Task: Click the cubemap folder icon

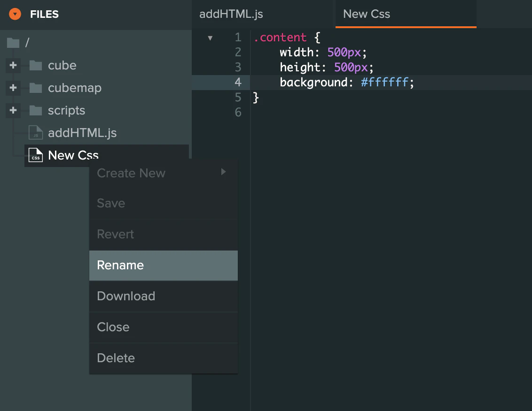Action: pyautogui.click(x=36, y=88)
